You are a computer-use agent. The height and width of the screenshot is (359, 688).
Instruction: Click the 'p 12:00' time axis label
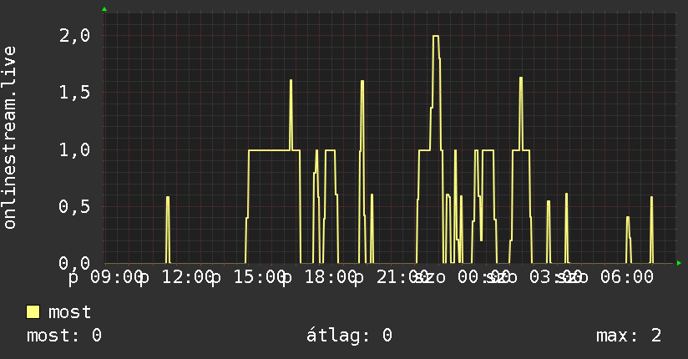[177, 277]
